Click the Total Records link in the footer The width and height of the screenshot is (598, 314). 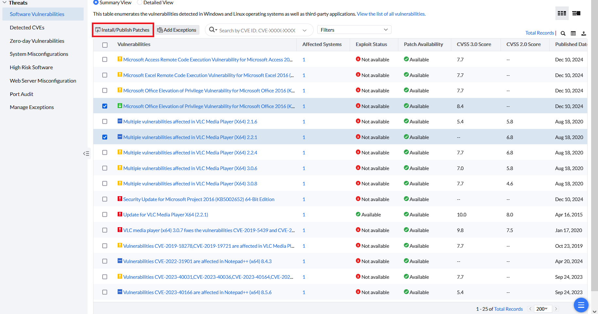point(508,309)
